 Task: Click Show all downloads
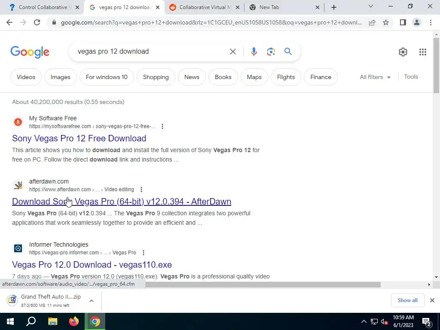coord(407,300)
